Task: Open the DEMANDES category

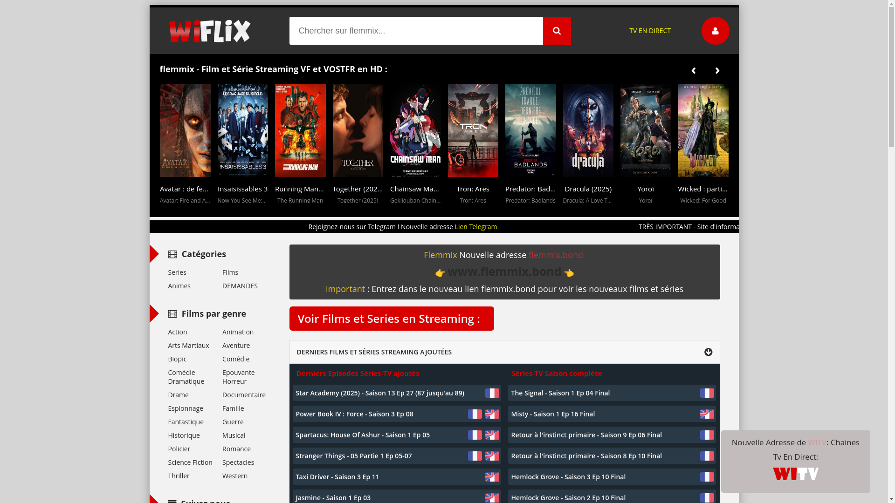Action: coord(240,286)
